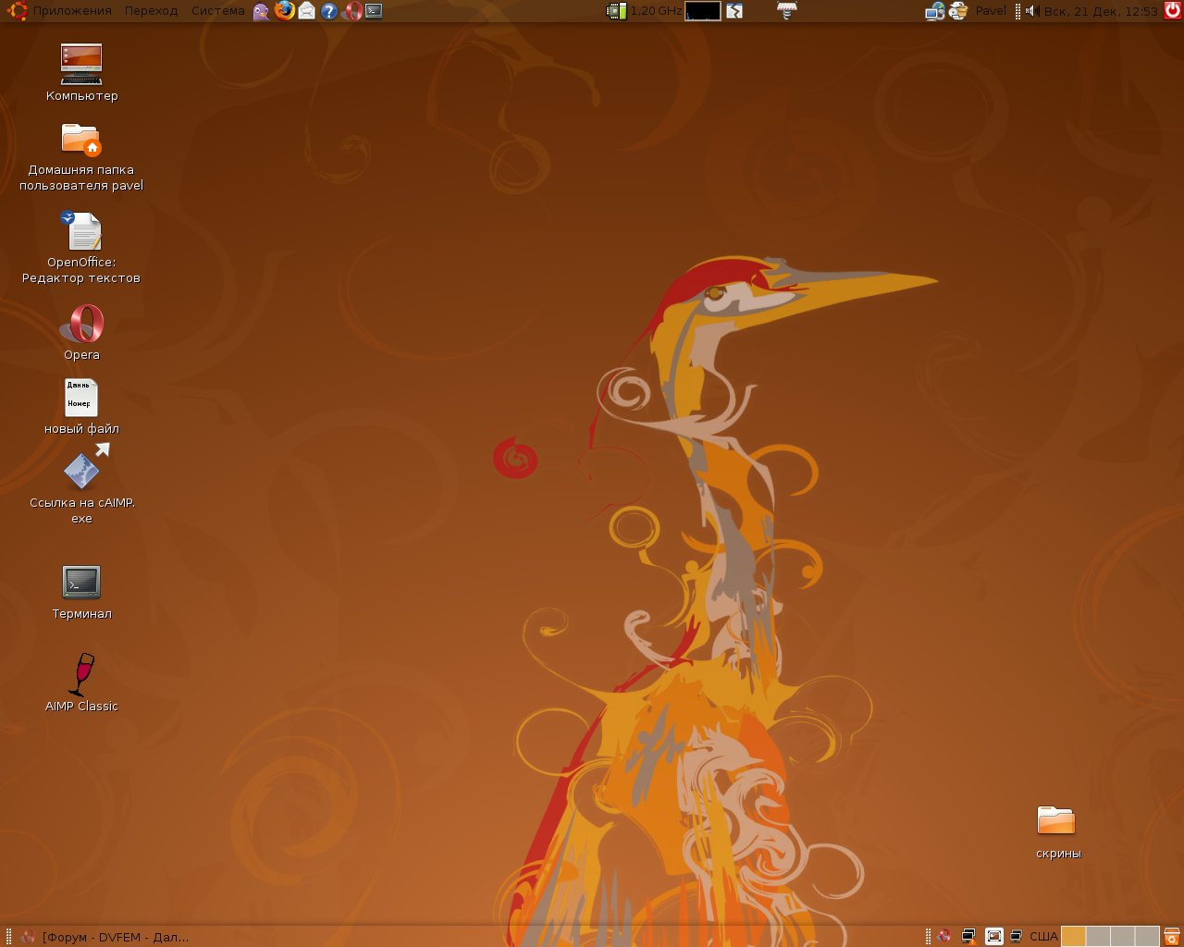1184x947 pixels.
Task: Switch to the fourth workspace
Action: click(x=1146, y=937)
